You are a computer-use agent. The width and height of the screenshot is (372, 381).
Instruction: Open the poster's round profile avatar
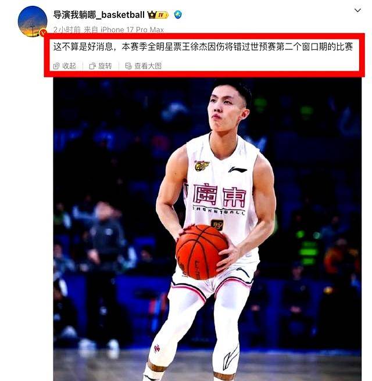[33, 21]
